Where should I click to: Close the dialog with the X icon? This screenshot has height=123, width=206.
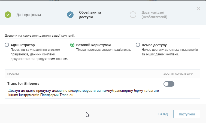198,9
